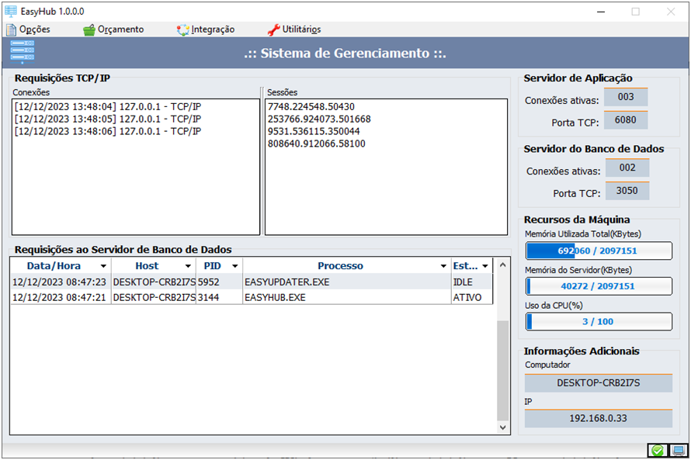
Task: Click the Memória Utilizada Total progress bar
Action: [599, 251]
